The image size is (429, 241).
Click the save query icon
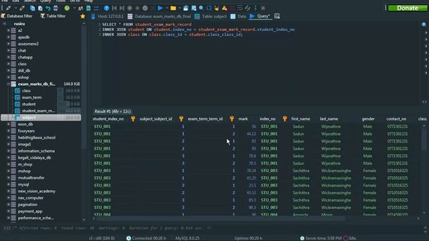pos(186,8)
